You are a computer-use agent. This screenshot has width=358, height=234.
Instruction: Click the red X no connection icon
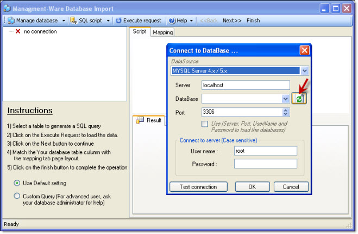click(18, 31)
